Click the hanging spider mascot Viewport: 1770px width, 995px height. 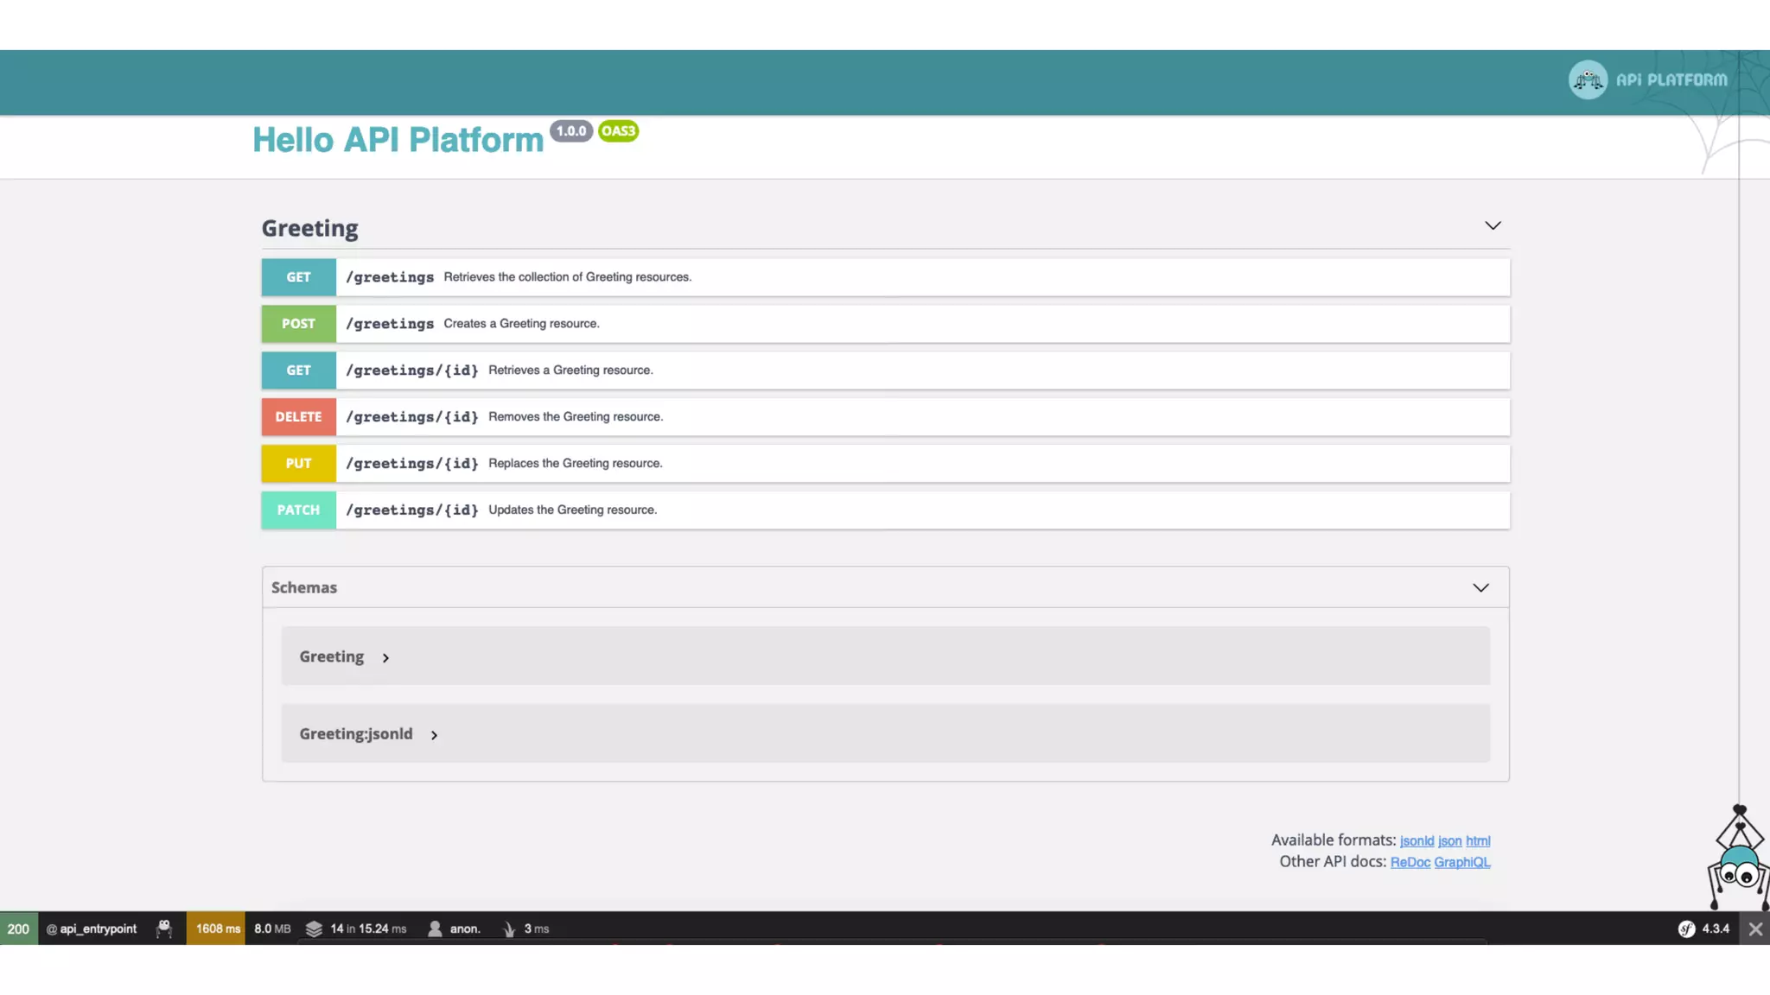1738,864
